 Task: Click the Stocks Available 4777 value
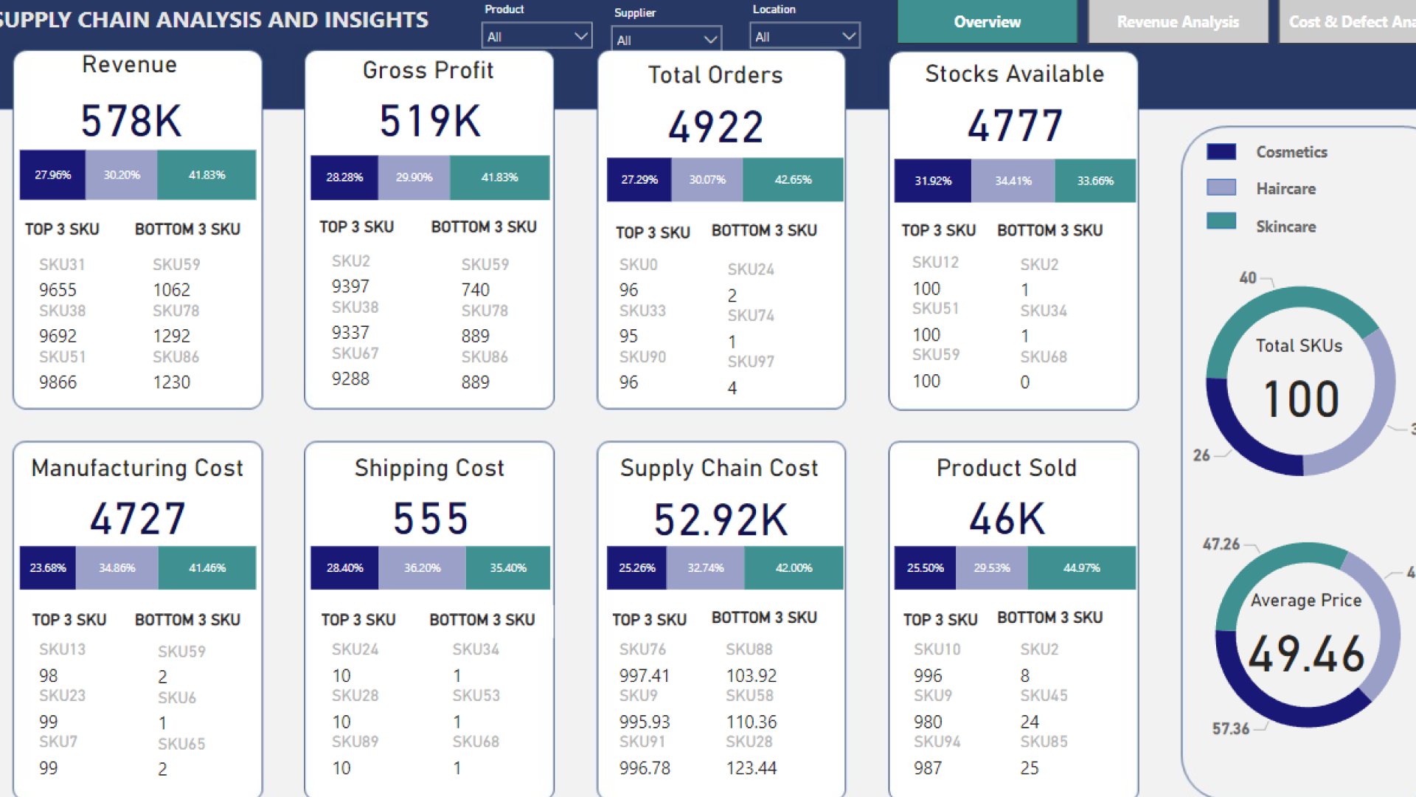pyautogui.click(x=1015, y=125)
